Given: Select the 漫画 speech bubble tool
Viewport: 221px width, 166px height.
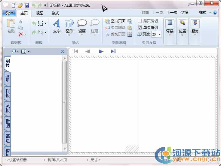Looking at the screenshot, I should tap(82, 24).
